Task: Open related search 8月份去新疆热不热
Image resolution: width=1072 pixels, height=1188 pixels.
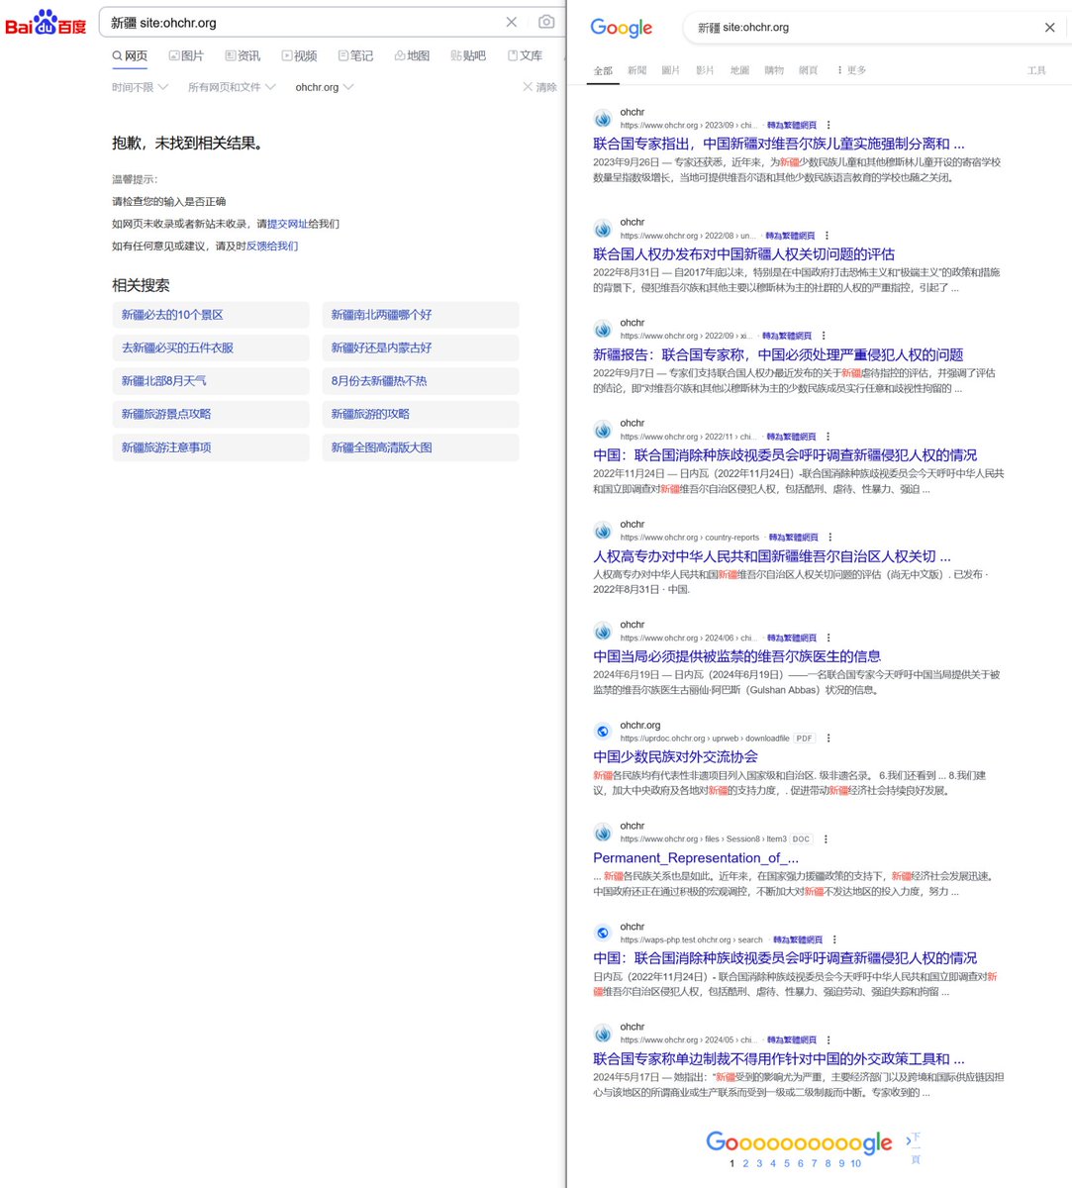Action: (x=421, y=381)
